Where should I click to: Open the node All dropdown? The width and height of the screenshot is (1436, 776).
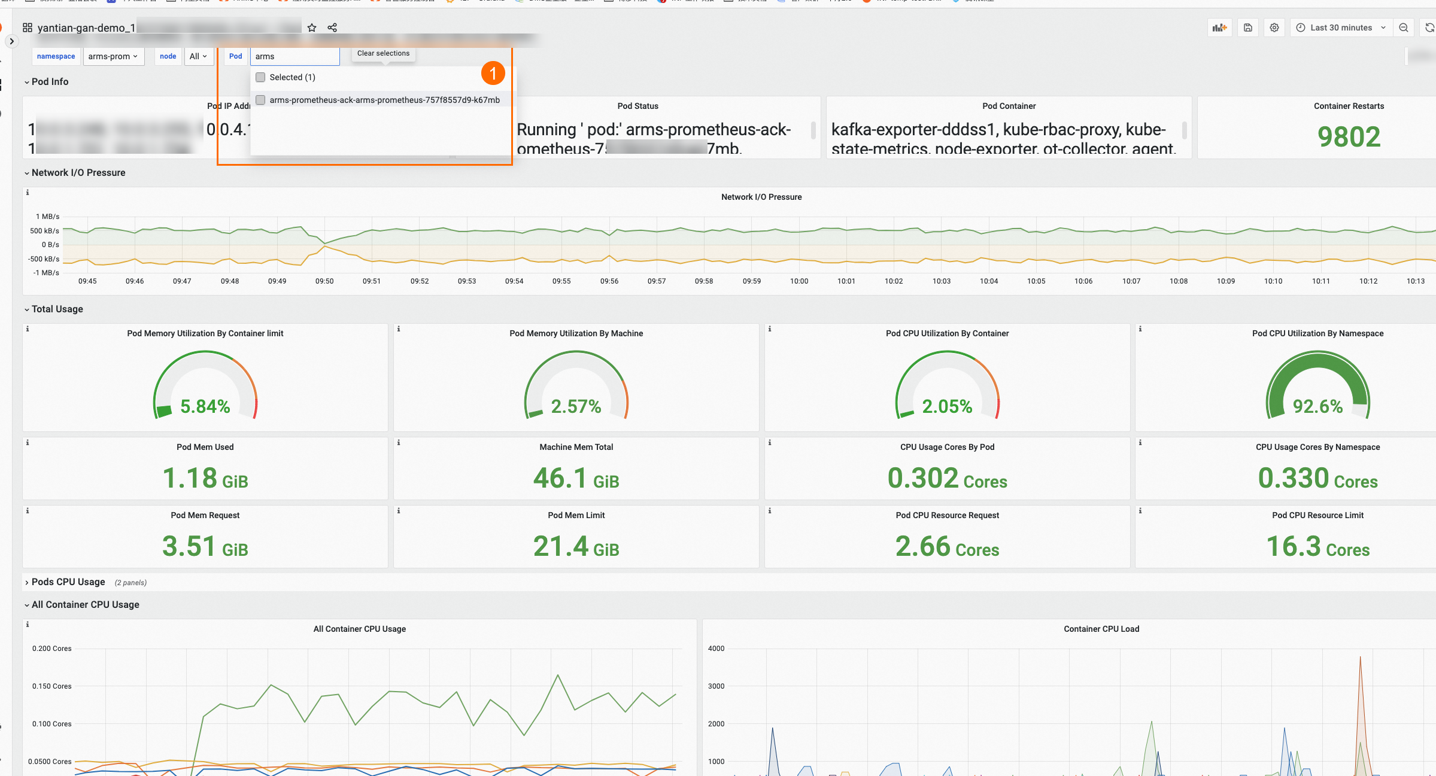point(199,56)
